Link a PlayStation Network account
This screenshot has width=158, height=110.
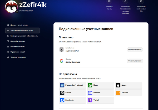[72, 85]
